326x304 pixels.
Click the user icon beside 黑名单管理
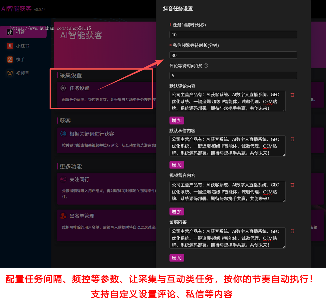[x=63, y=216]
